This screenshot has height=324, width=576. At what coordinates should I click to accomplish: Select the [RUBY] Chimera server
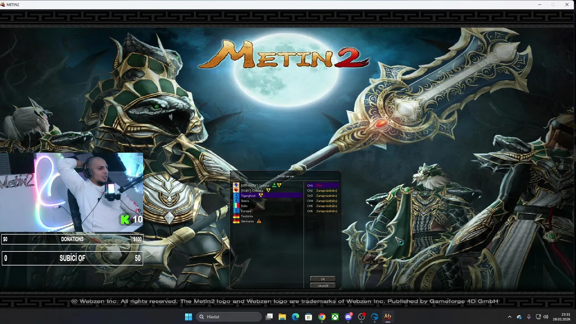[267, 190]
